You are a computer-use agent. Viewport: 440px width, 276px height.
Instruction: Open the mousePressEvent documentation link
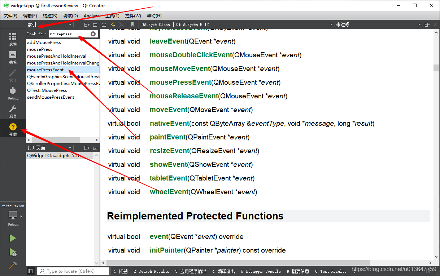tap(180, 83)
